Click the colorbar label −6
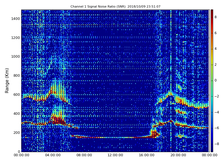Image resolution: width=224 pixels, height=168 pixels. [217, 128]
